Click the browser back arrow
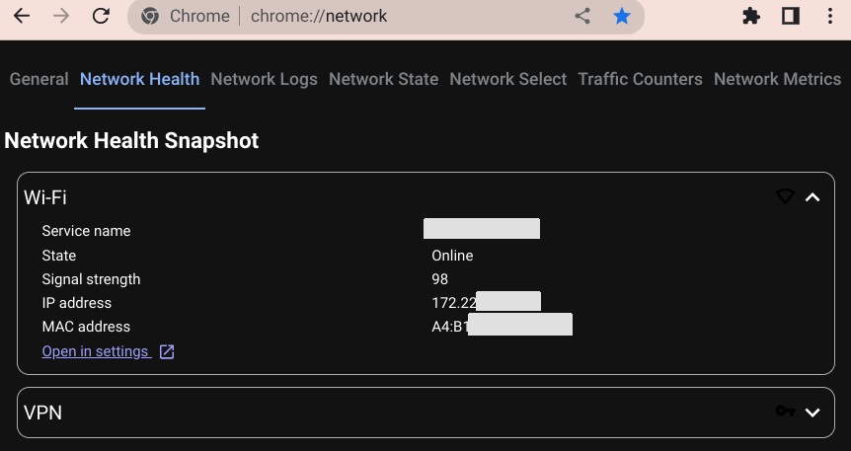The image size is (851, 451). coord(22,17)
